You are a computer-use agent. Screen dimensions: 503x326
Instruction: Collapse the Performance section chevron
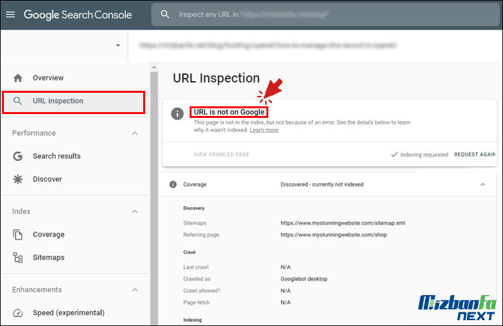(x=135, y=133)
